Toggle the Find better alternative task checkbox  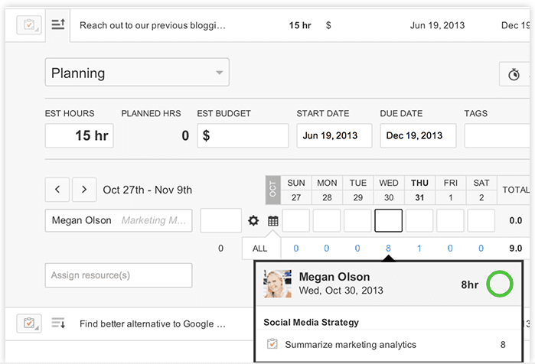coord(29,323)
